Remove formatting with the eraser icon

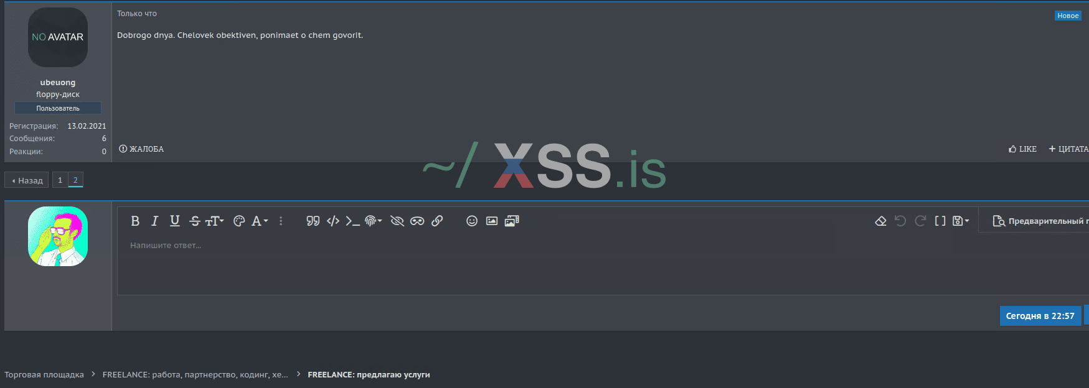pyautogui.click(x=880, y=221)
